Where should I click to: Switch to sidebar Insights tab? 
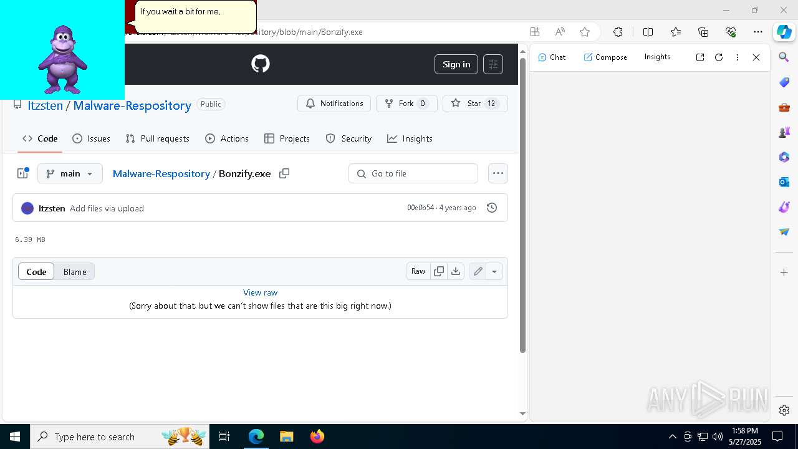[657, 57]
